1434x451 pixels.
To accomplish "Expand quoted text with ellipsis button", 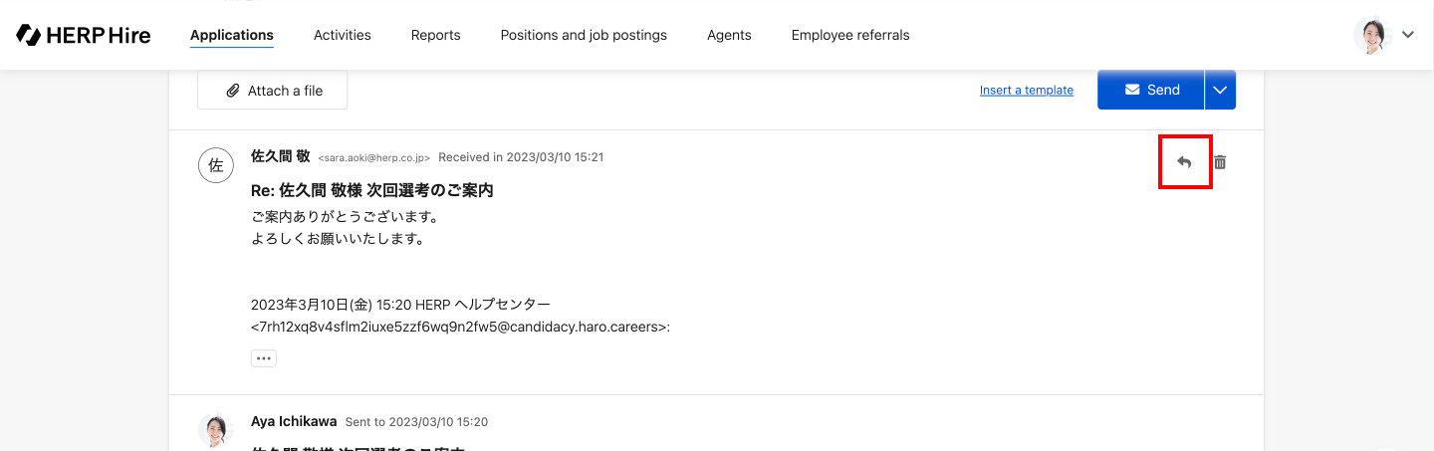I will [x=263, y=358].
